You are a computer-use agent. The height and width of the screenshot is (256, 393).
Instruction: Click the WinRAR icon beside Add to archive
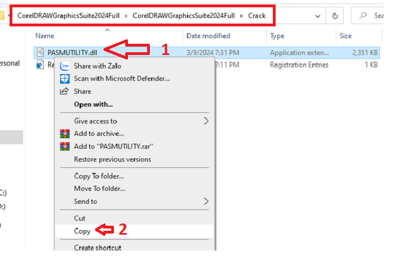[x=65, y=134]
